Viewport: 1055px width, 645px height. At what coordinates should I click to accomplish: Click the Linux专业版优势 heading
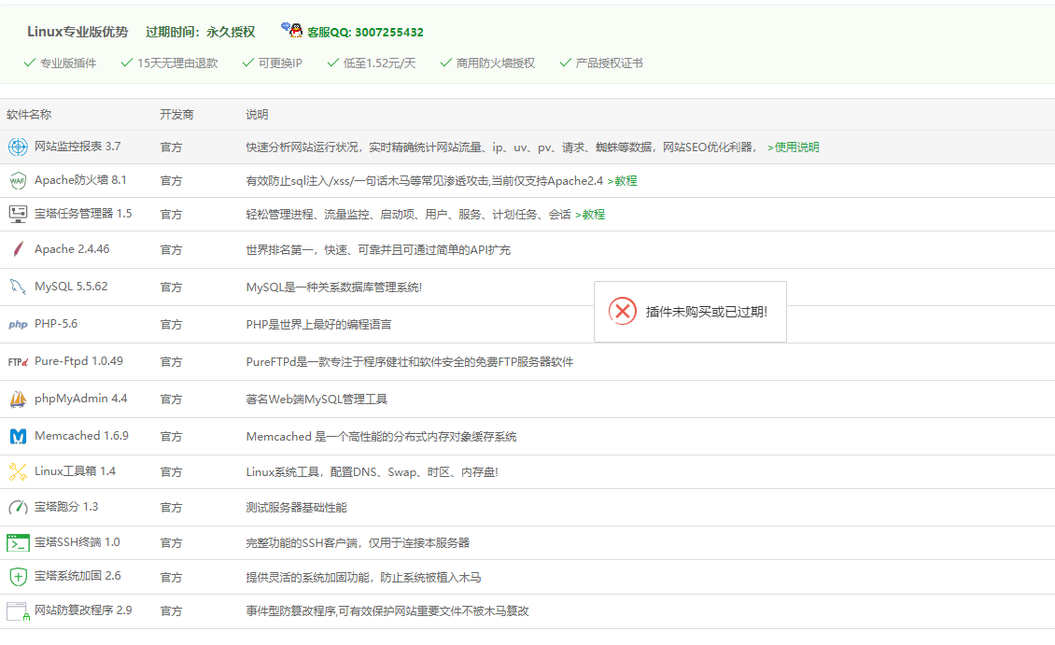point(77,32)
